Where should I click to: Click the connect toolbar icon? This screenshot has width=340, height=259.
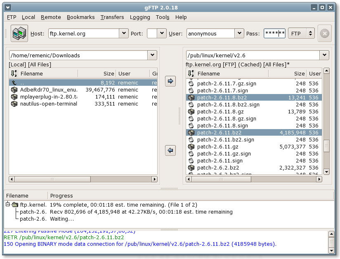(20, 33)
